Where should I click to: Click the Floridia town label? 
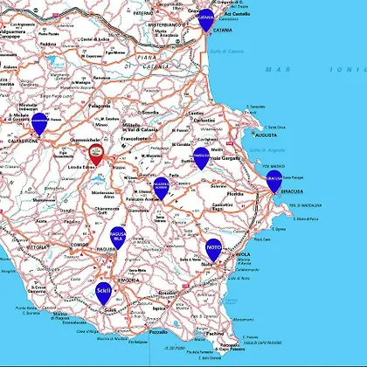pos(235,194)
